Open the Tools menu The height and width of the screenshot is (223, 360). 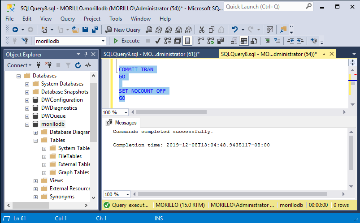pos(116,19)
